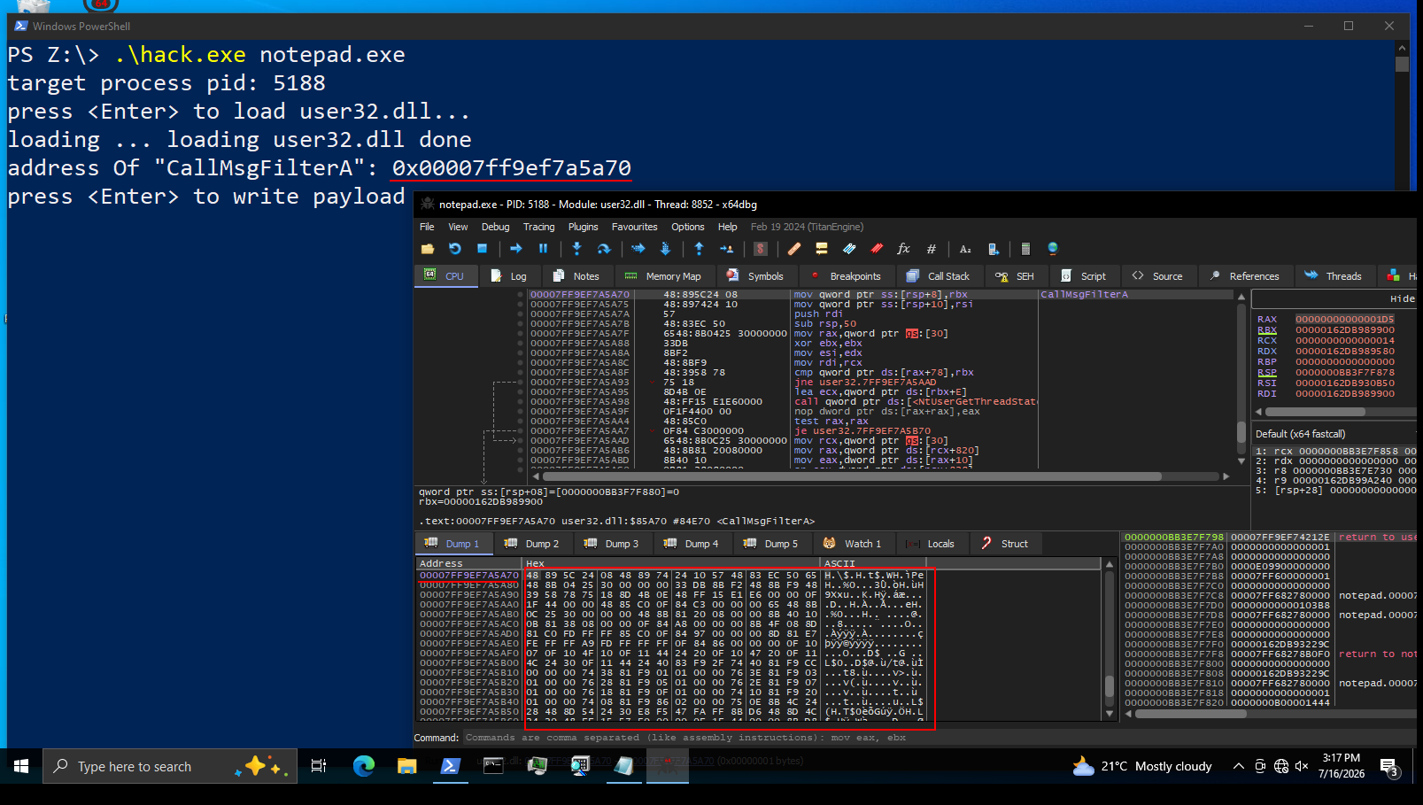Image resolution: width=1423 pixels, height=805 pixels.
Task: Open the Plugins menu
Action: [x=583, y=227]
